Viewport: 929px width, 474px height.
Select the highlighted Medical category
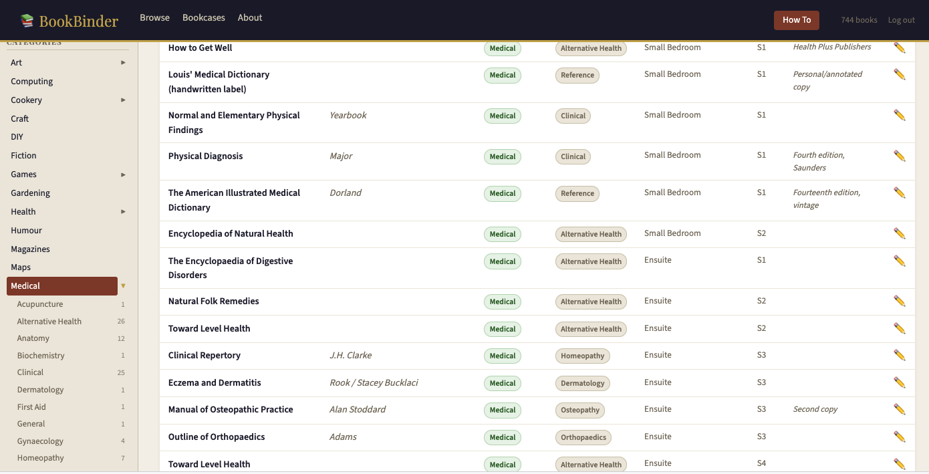click(x=62, y=286)
